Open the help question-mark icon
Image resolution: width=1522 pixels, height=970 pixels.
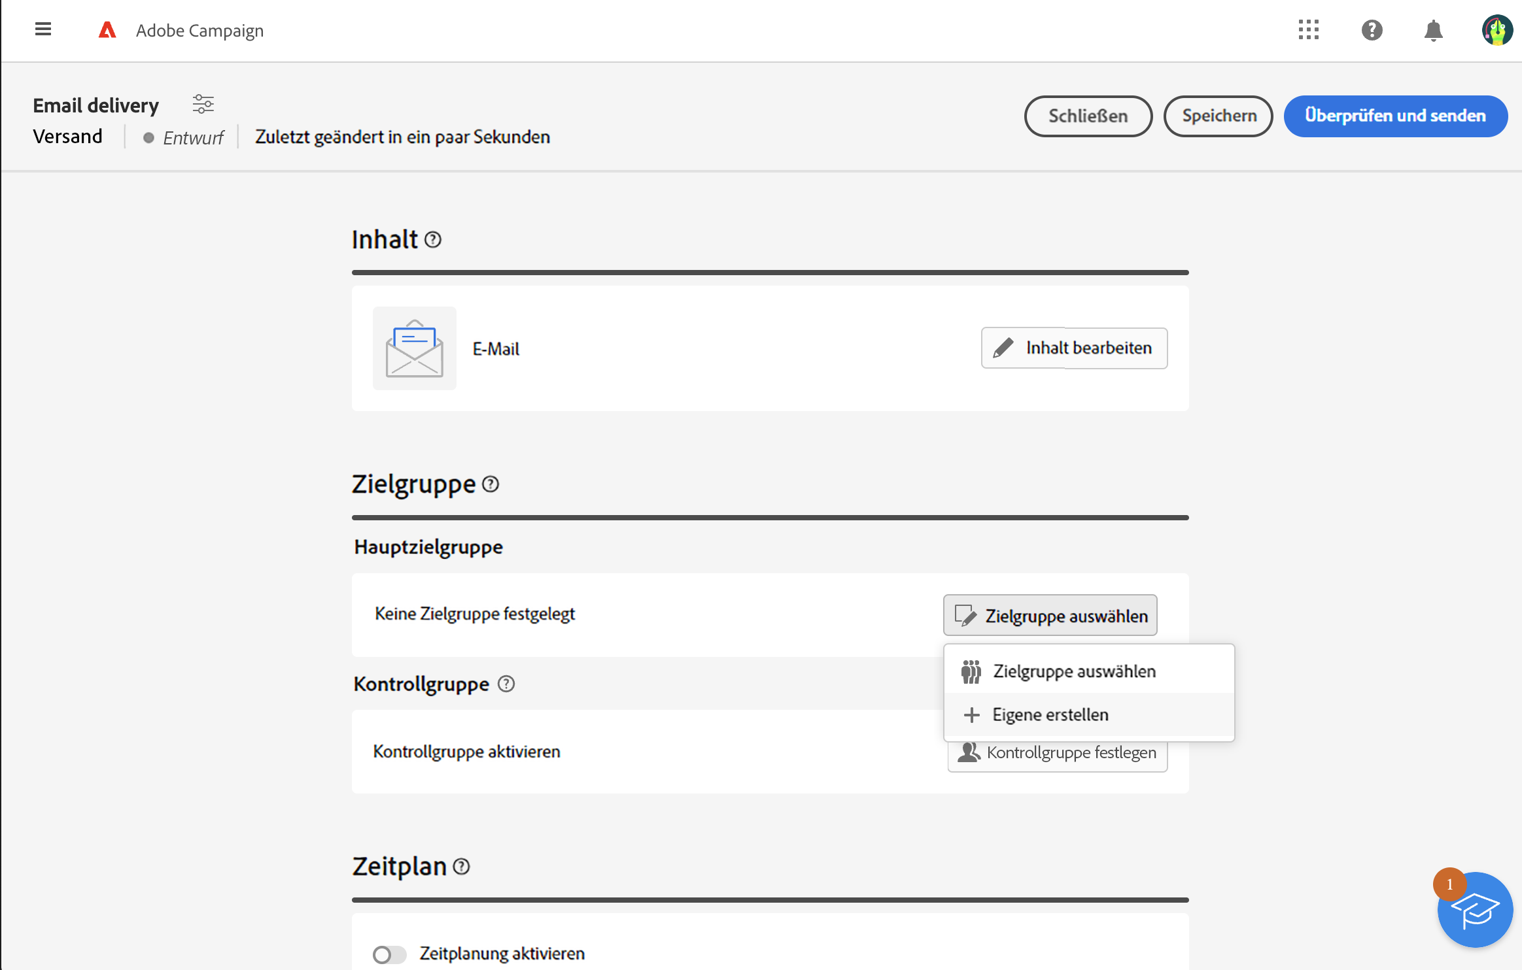[1372, 30]
